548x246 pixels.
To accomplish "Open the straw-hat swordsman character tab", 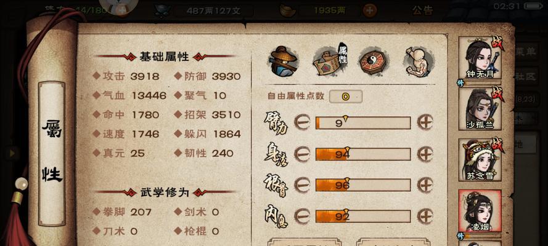I will click(x=283, y=61).
